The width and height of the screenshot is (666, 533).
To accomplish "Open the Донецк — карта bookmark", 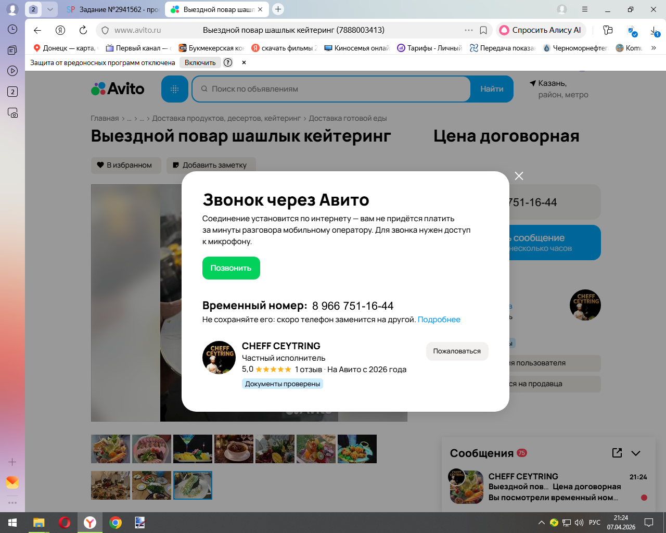I will pos(66,48).
